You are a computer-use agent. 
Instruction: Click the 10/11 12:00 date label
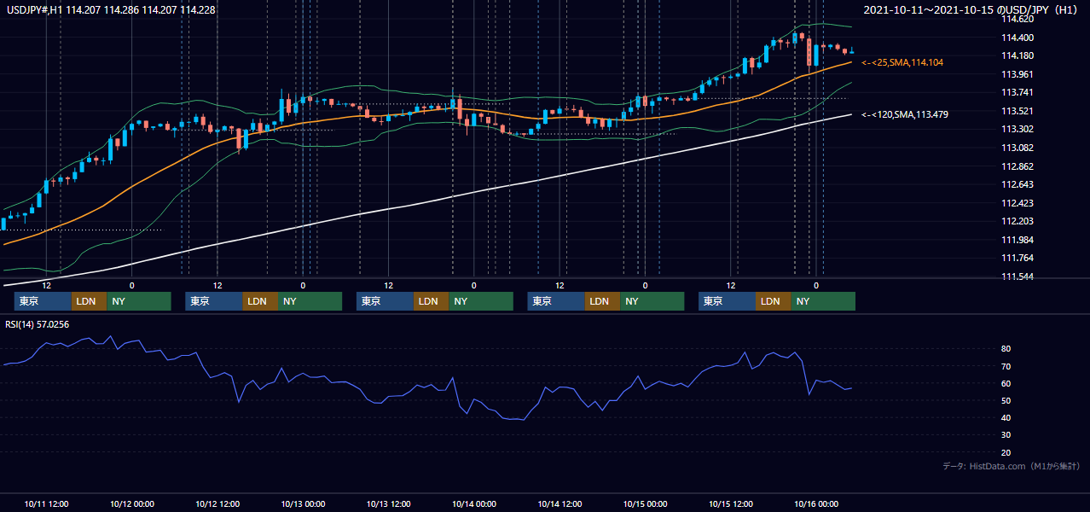[x=47, y=503]
